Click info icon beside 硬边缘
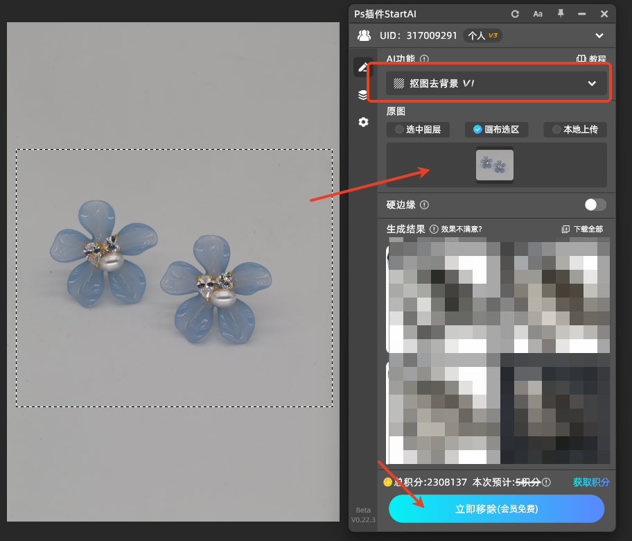Screen dimensions: 632x541 424,205
